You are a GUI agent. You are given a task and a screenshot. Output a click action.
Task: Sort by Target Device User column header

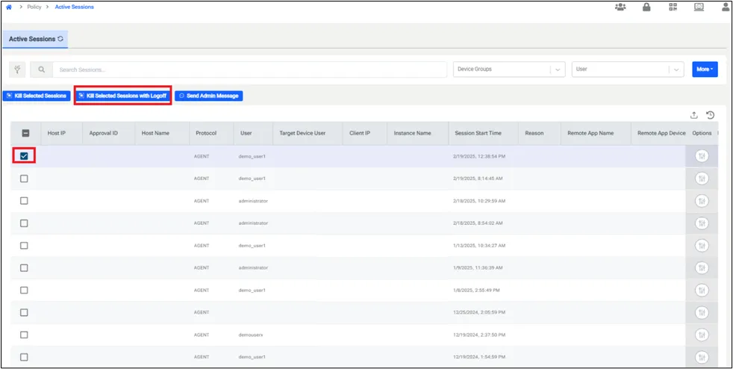pos(302,133)
